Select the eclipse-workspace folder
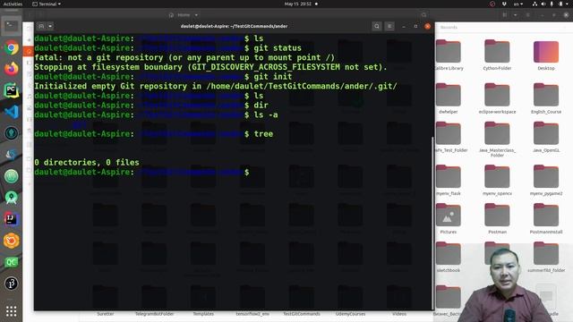 497,99
